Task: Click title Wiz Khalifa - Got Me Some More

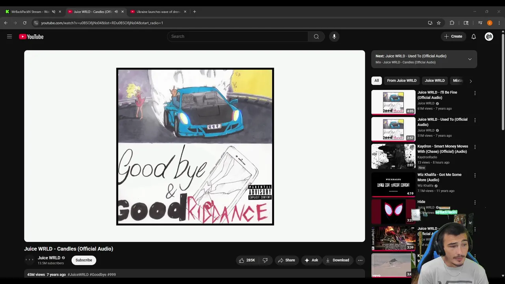Action: tap(440, 177)
